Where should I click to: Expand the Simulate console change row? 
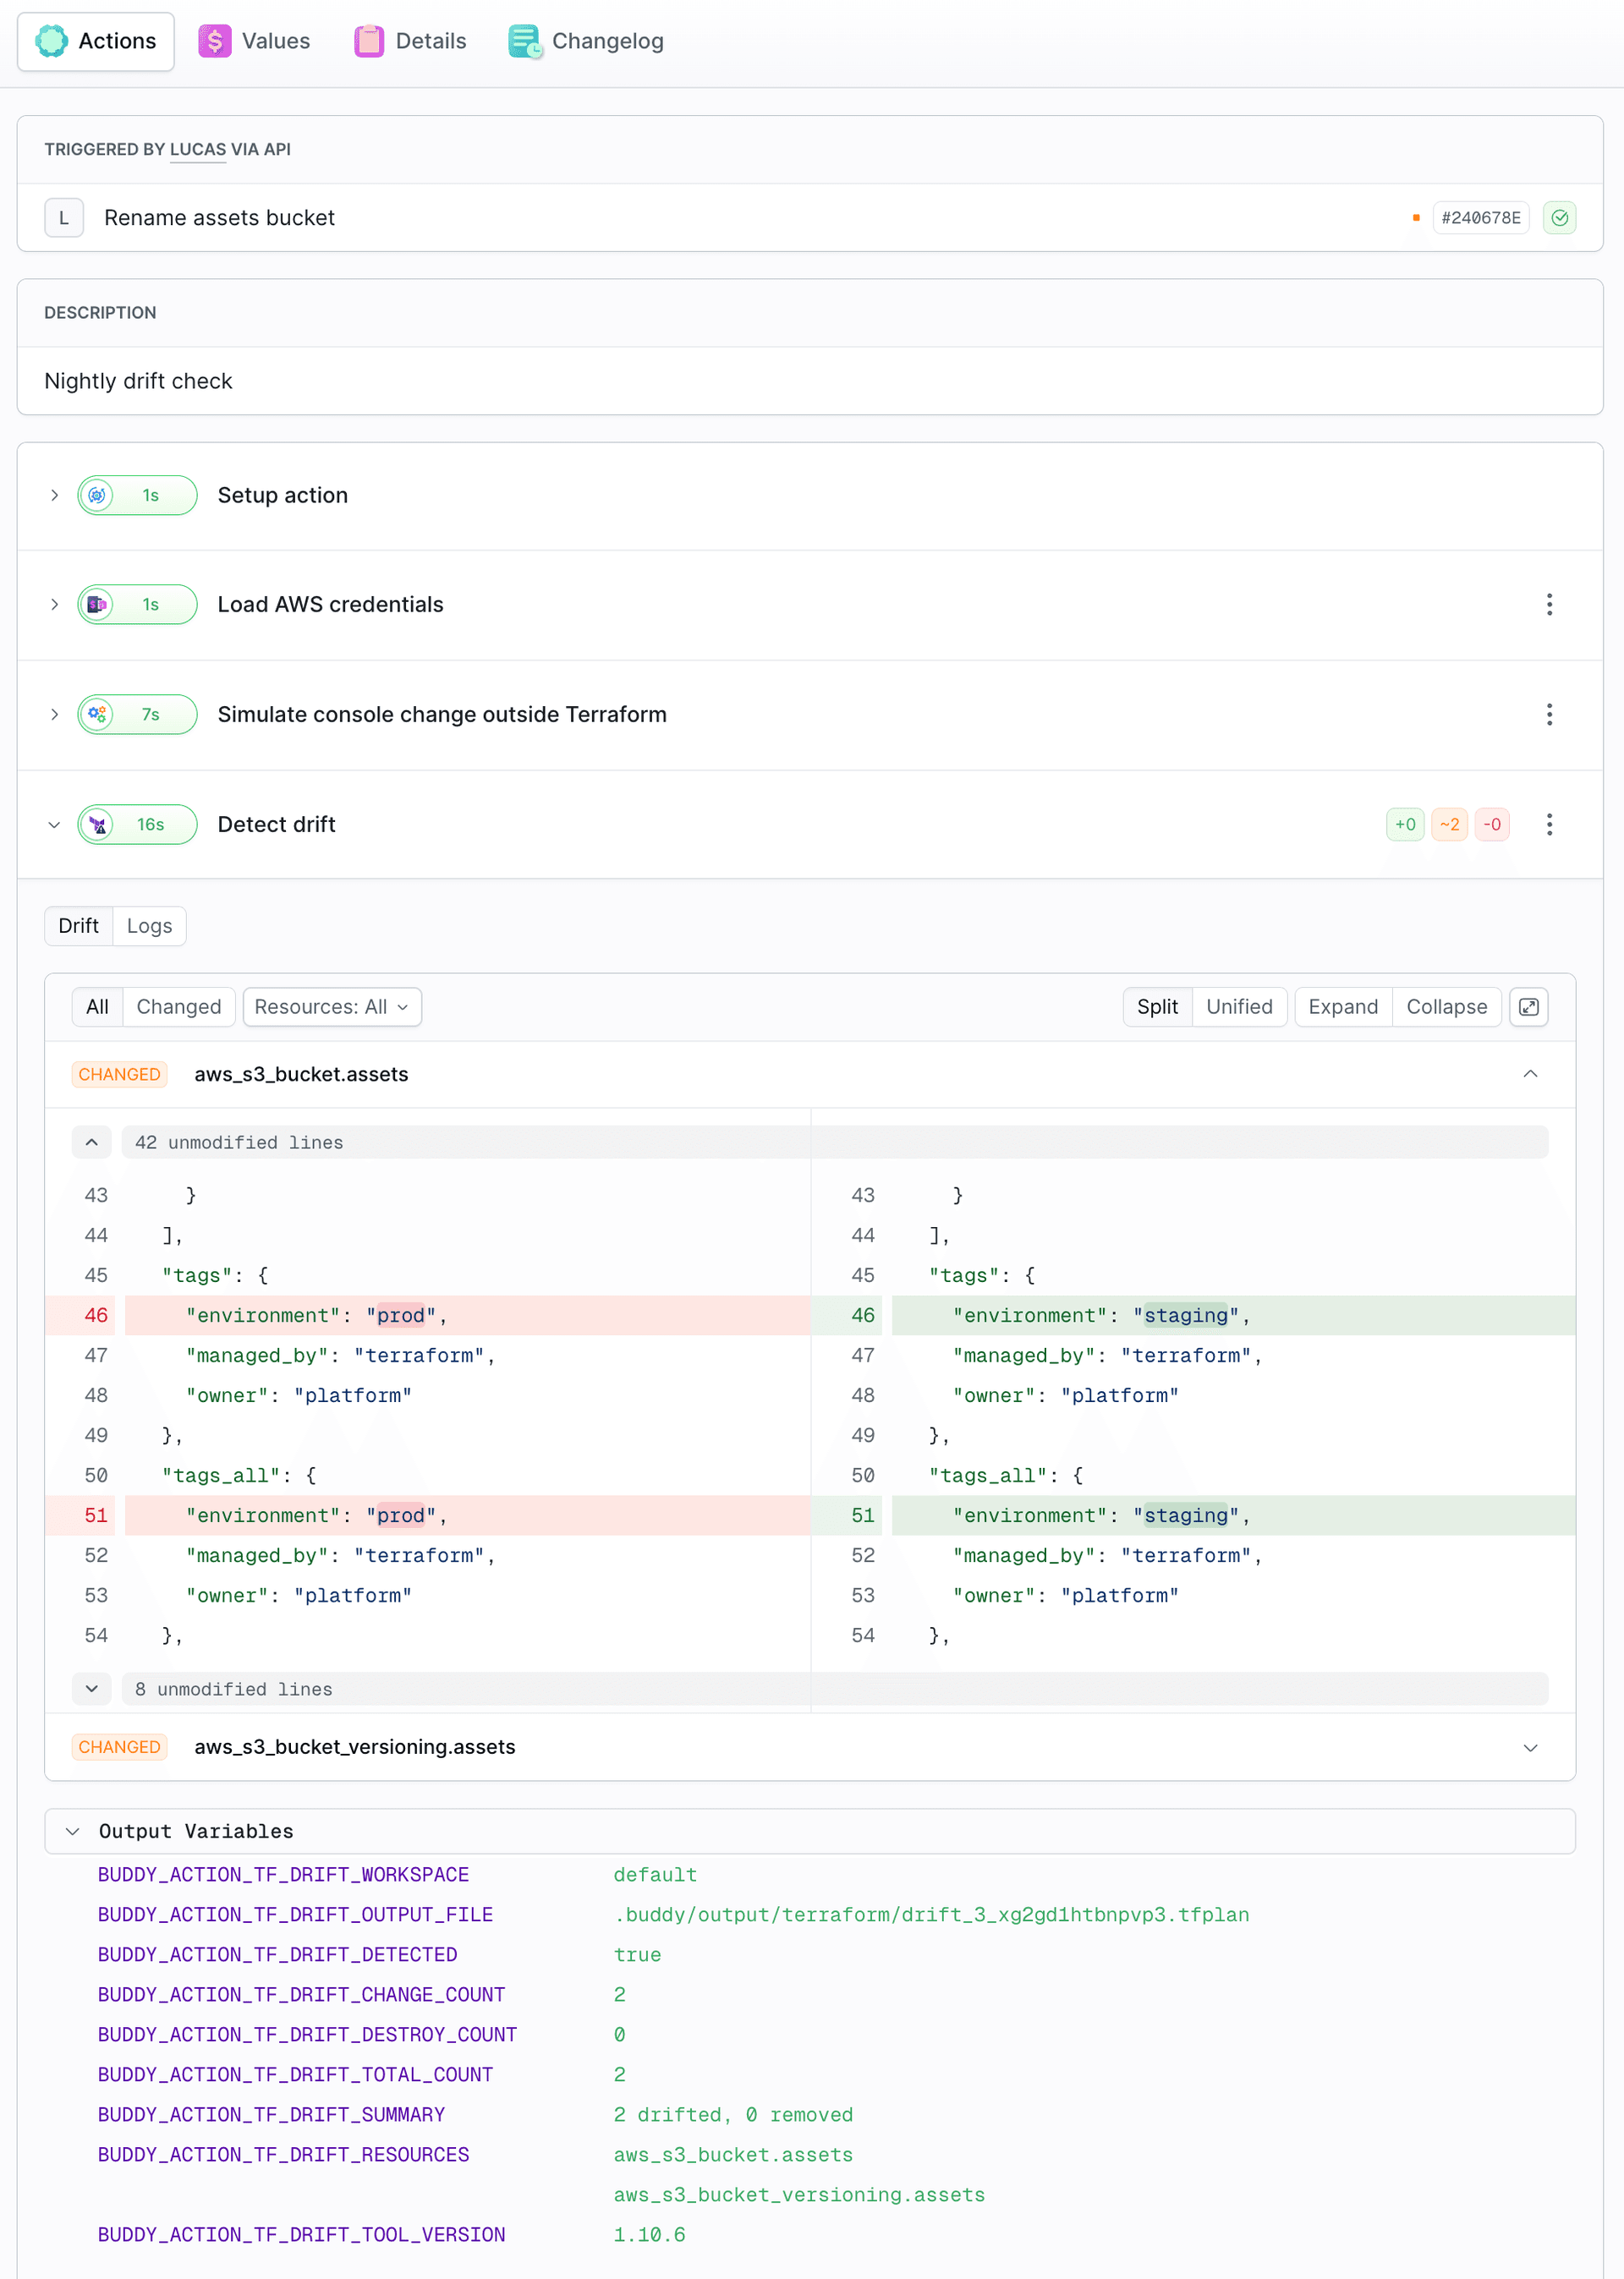click(55, 715)
